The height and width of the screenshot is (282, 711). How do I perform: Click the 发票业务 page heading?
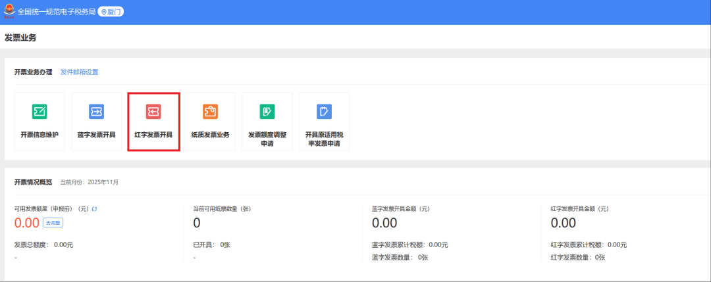pos(20,37)
